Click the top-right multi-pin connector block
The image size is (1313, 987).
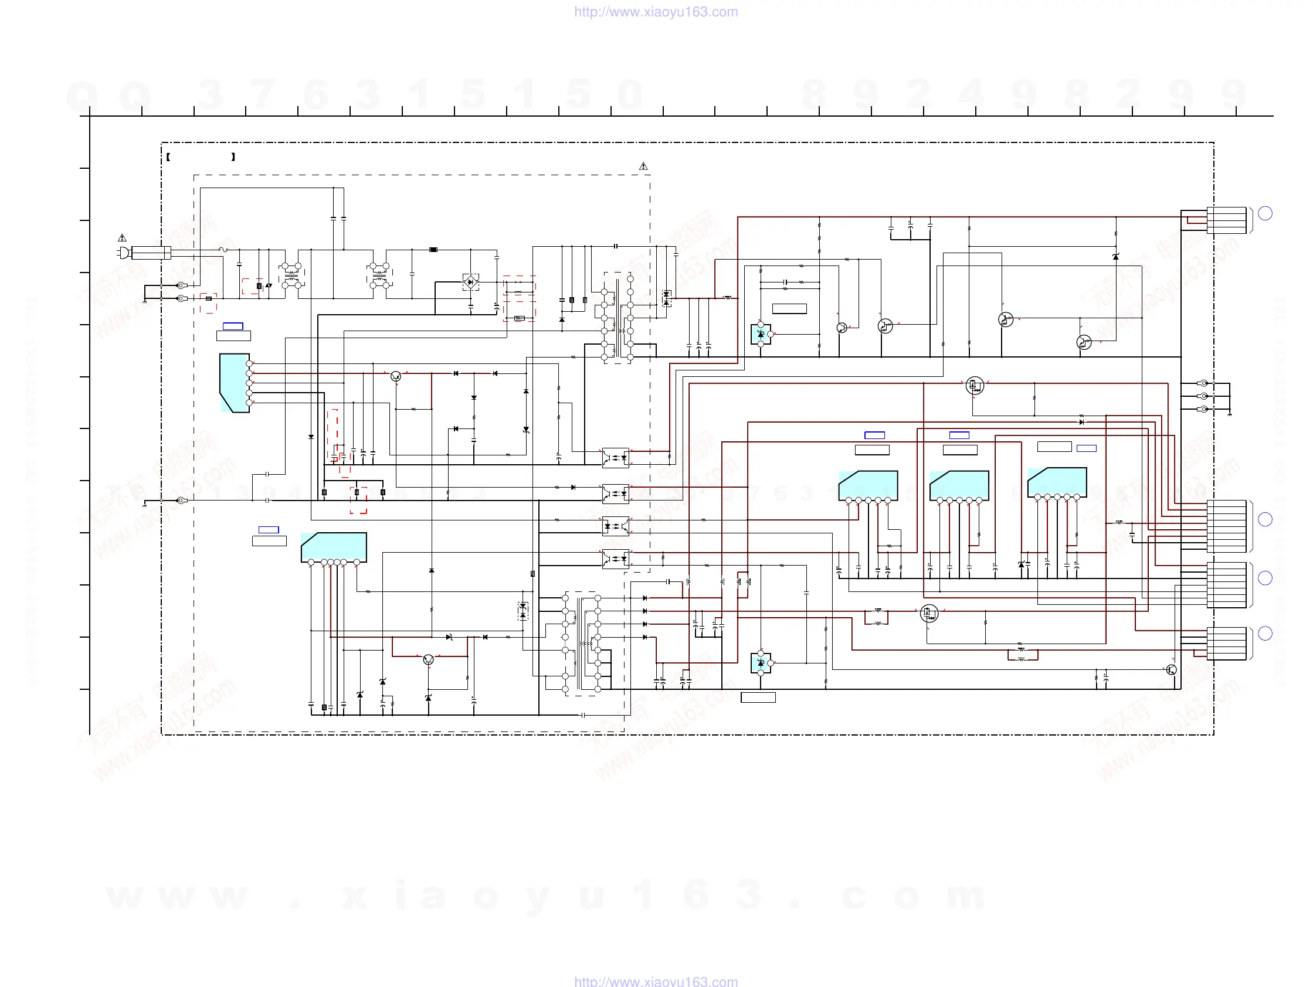[1226, 220]
